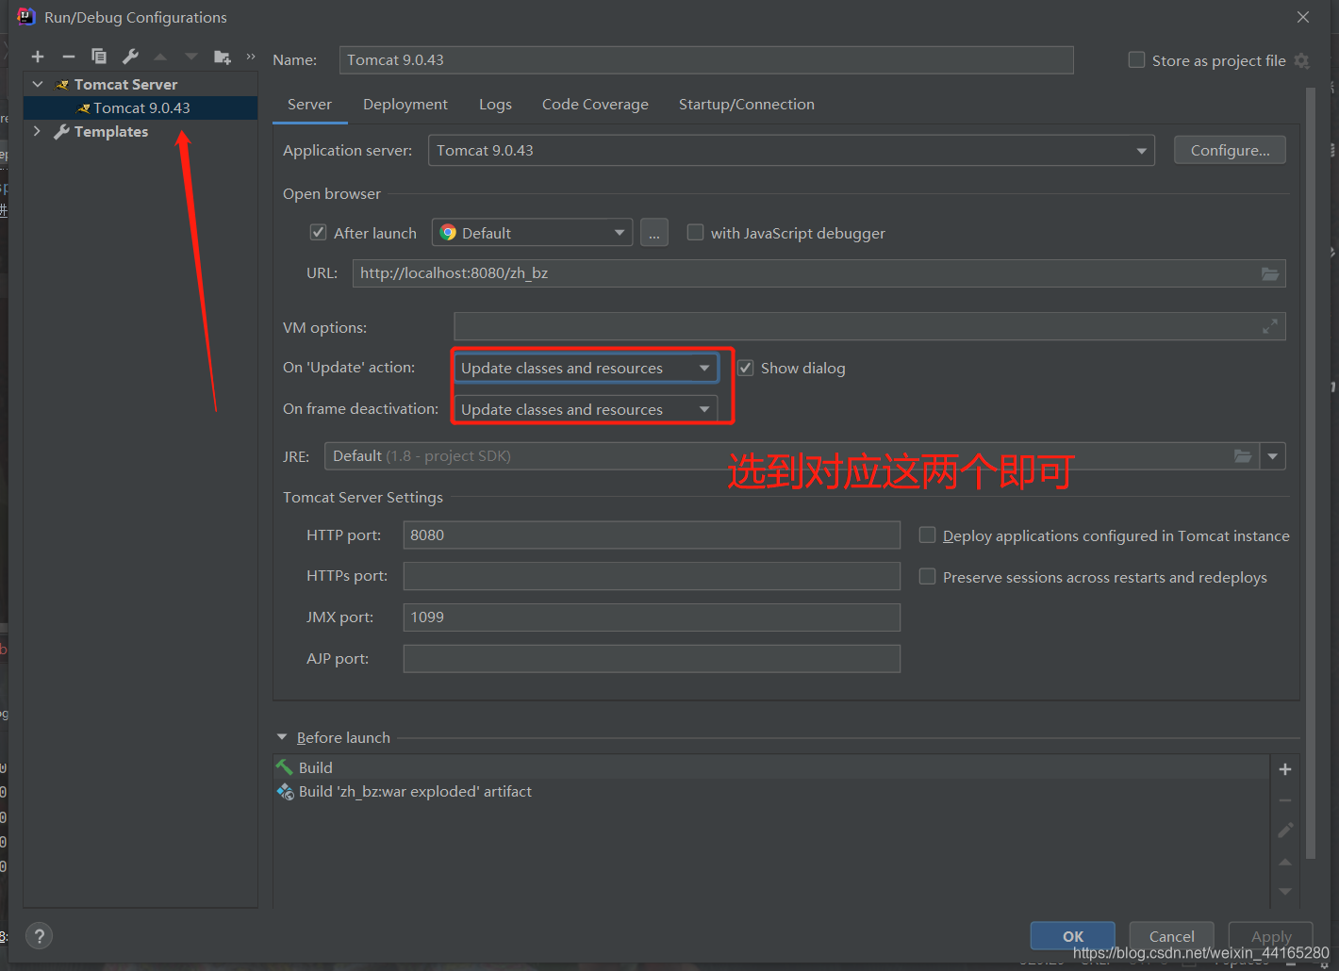Click the HTTPs port field
1339x971 pixels.
point(652,576)
